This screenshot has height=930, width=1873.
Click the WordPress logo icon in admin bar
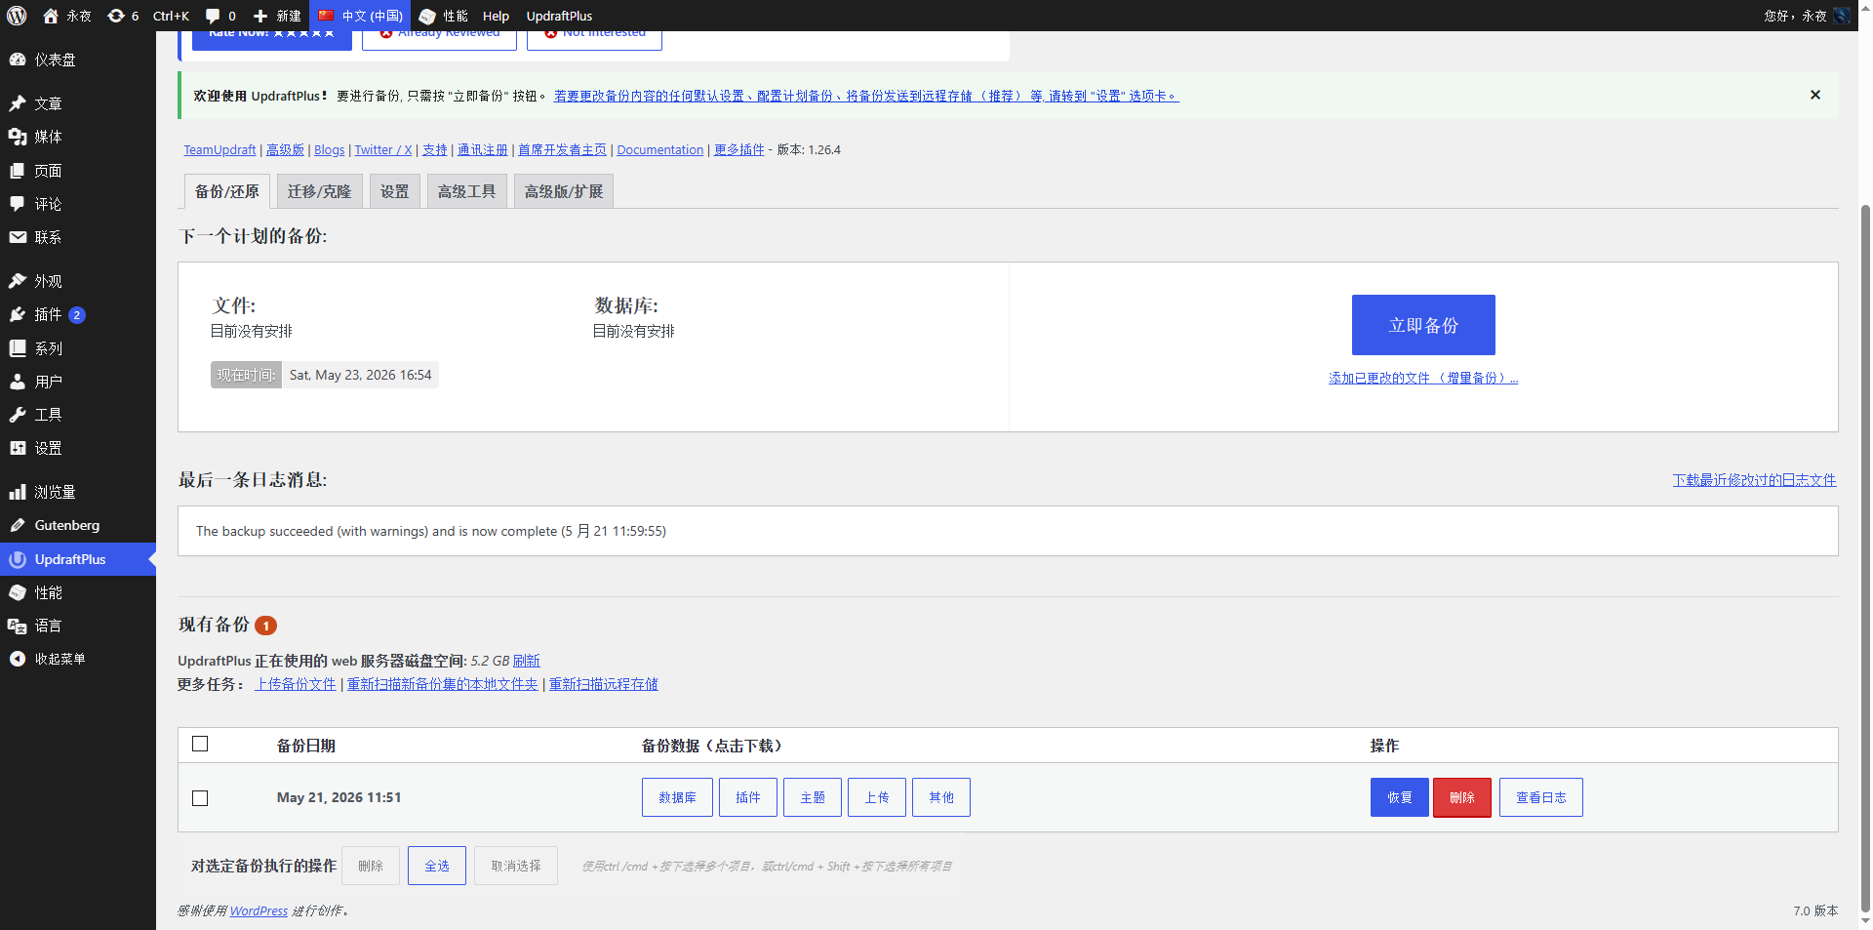[17, 16]
